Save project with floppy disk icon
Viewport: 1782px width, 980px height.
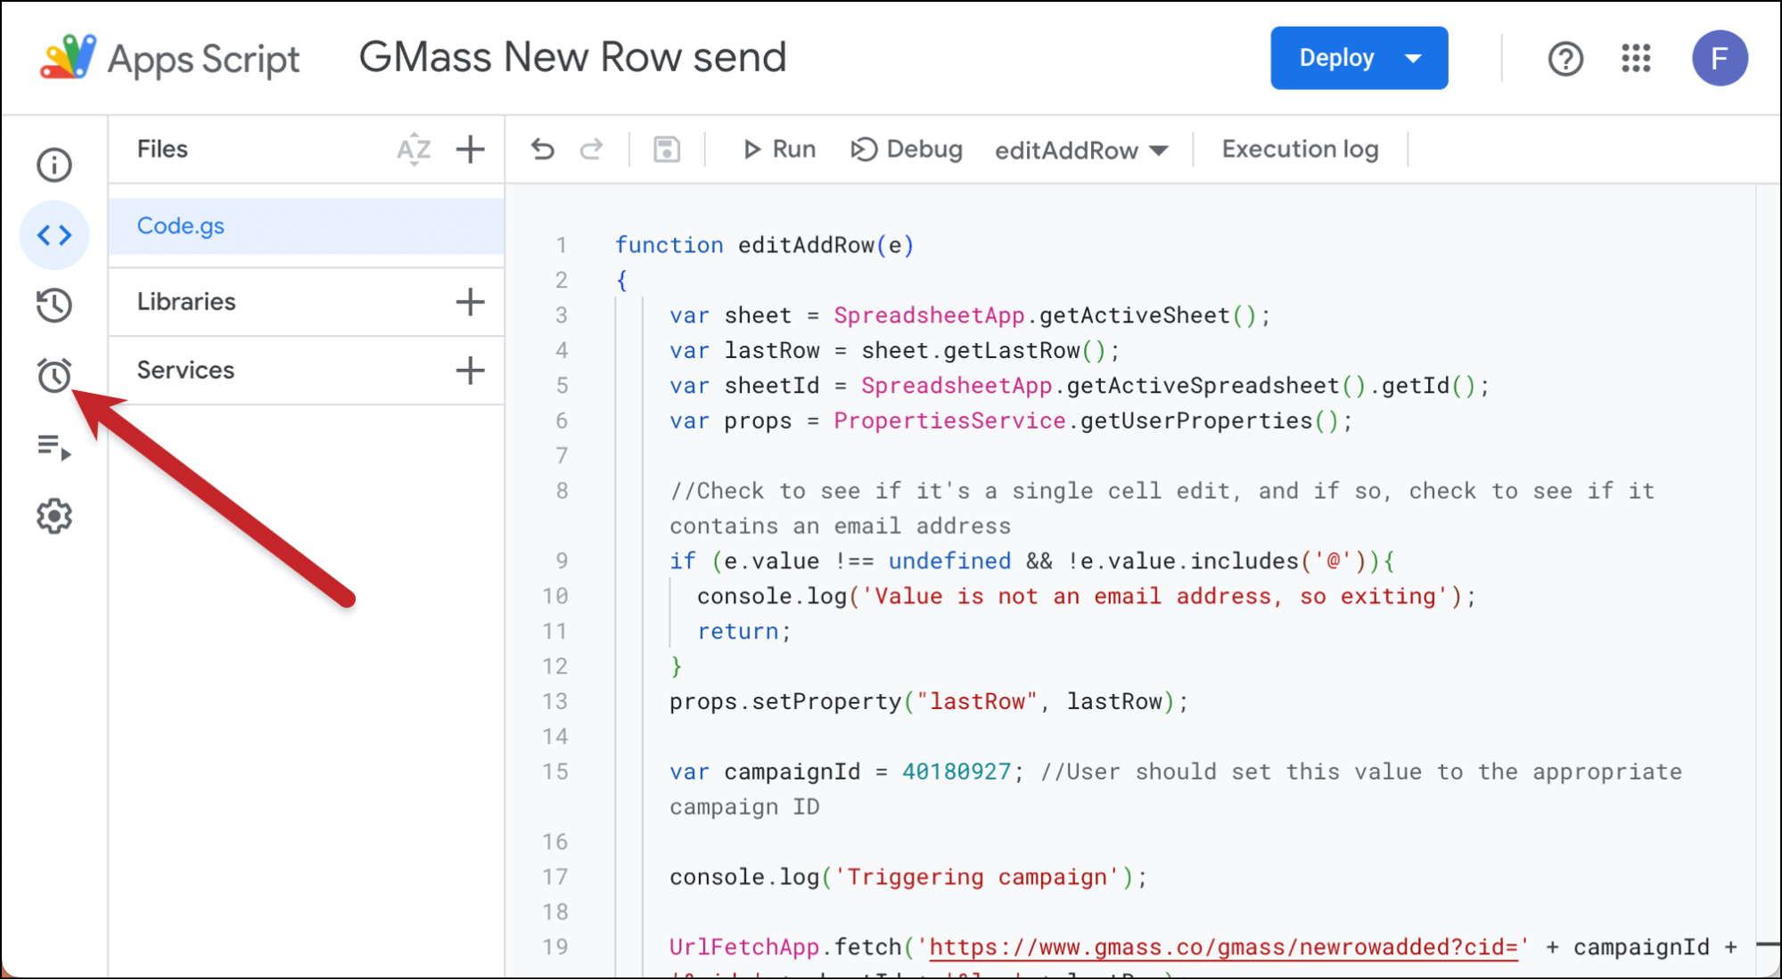667,150
